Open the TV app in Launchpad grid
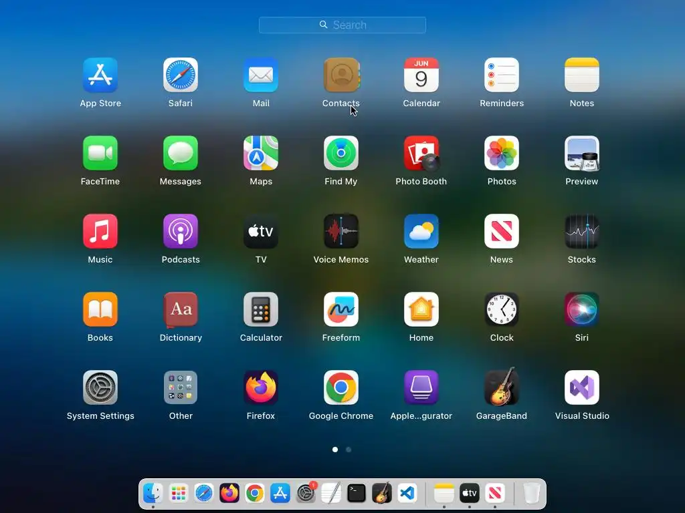Image resolution: width=685 pixels, height=513 pixels. (261, 231)
